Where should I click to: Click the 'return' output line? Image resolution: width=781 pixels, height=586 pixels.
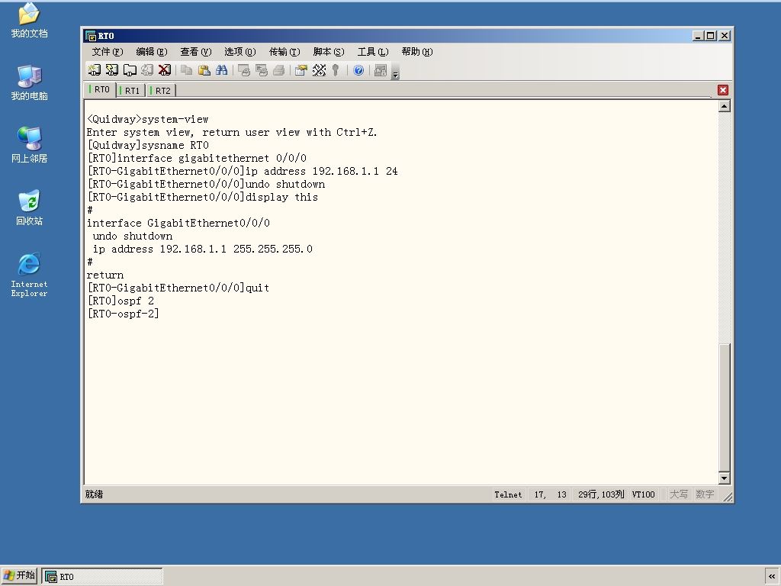click(105, 275)
